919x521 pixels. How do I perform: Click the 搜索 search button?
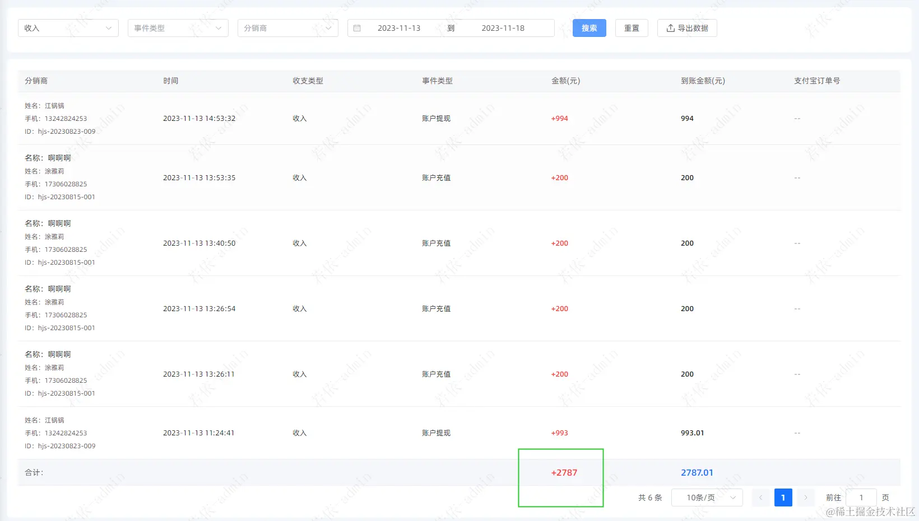point(590,28)
